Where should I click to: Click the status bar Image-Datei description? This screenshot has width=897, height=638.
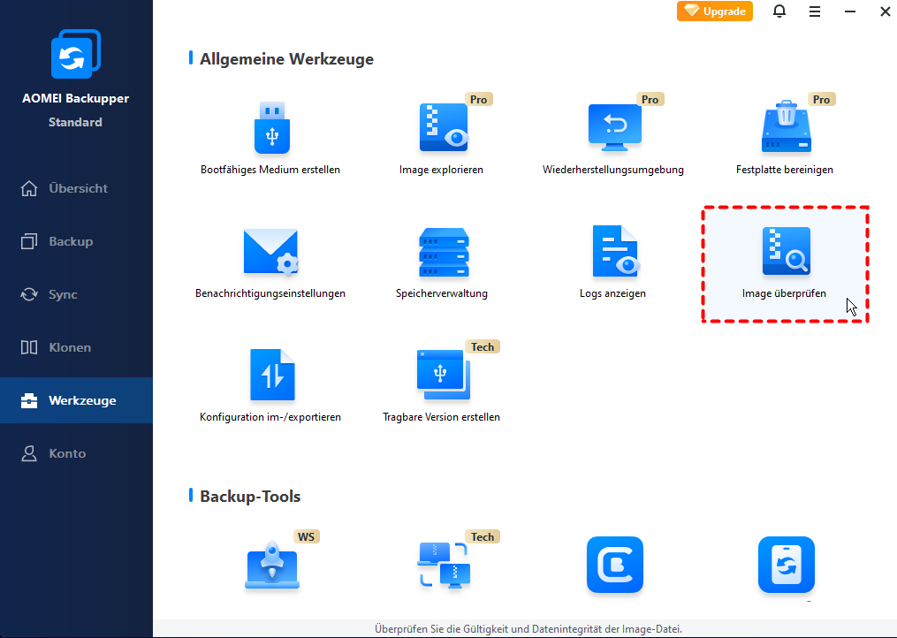528,629
